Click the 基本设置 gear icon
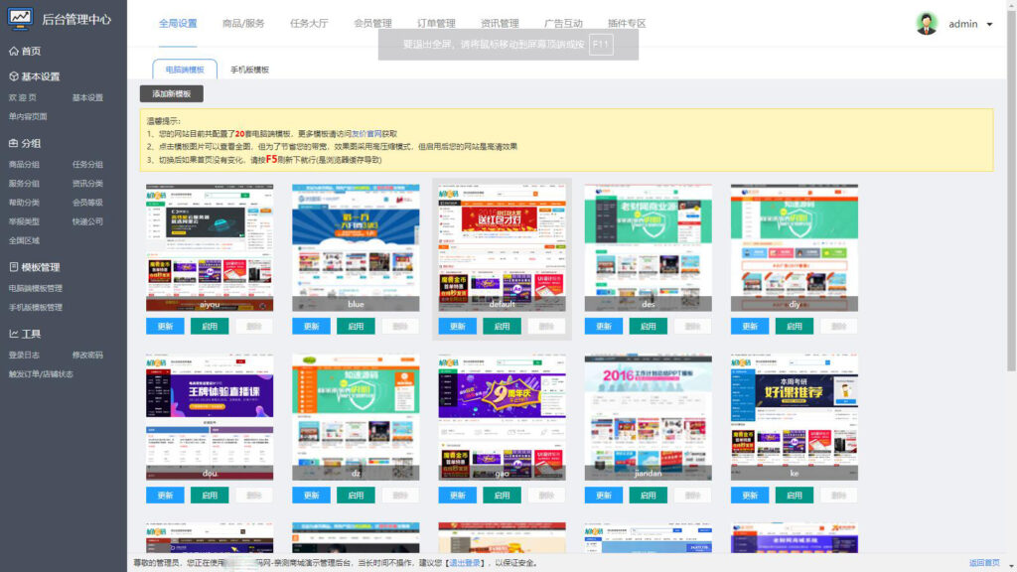This screenshot has width=1017, height=572. pos(14,75)
